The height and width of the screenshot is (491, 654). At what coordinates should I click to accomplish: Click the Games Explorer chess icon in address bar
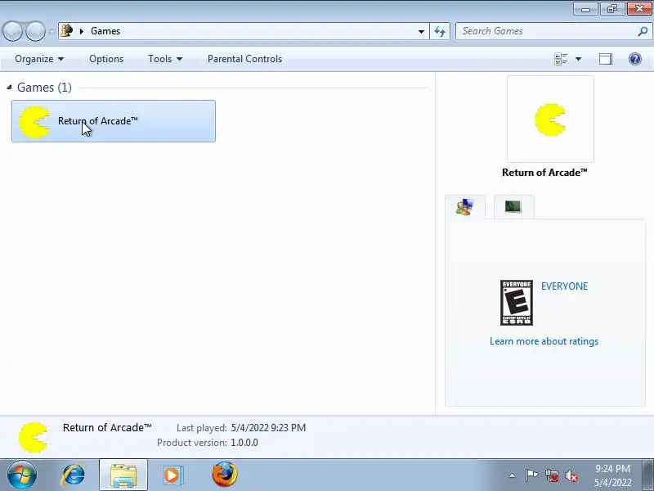click(x=67, y=31)
